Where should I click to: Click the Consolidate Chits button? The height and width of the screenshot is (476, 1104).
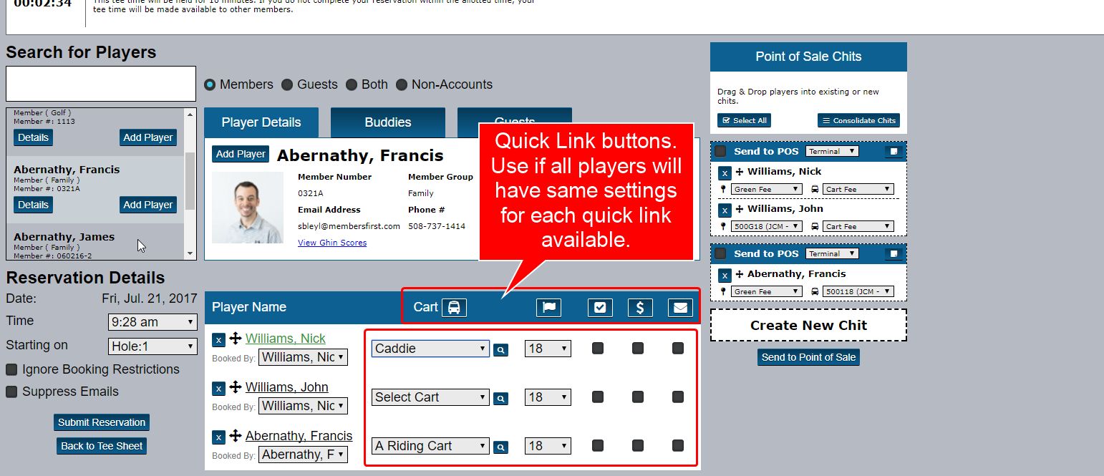858,120
